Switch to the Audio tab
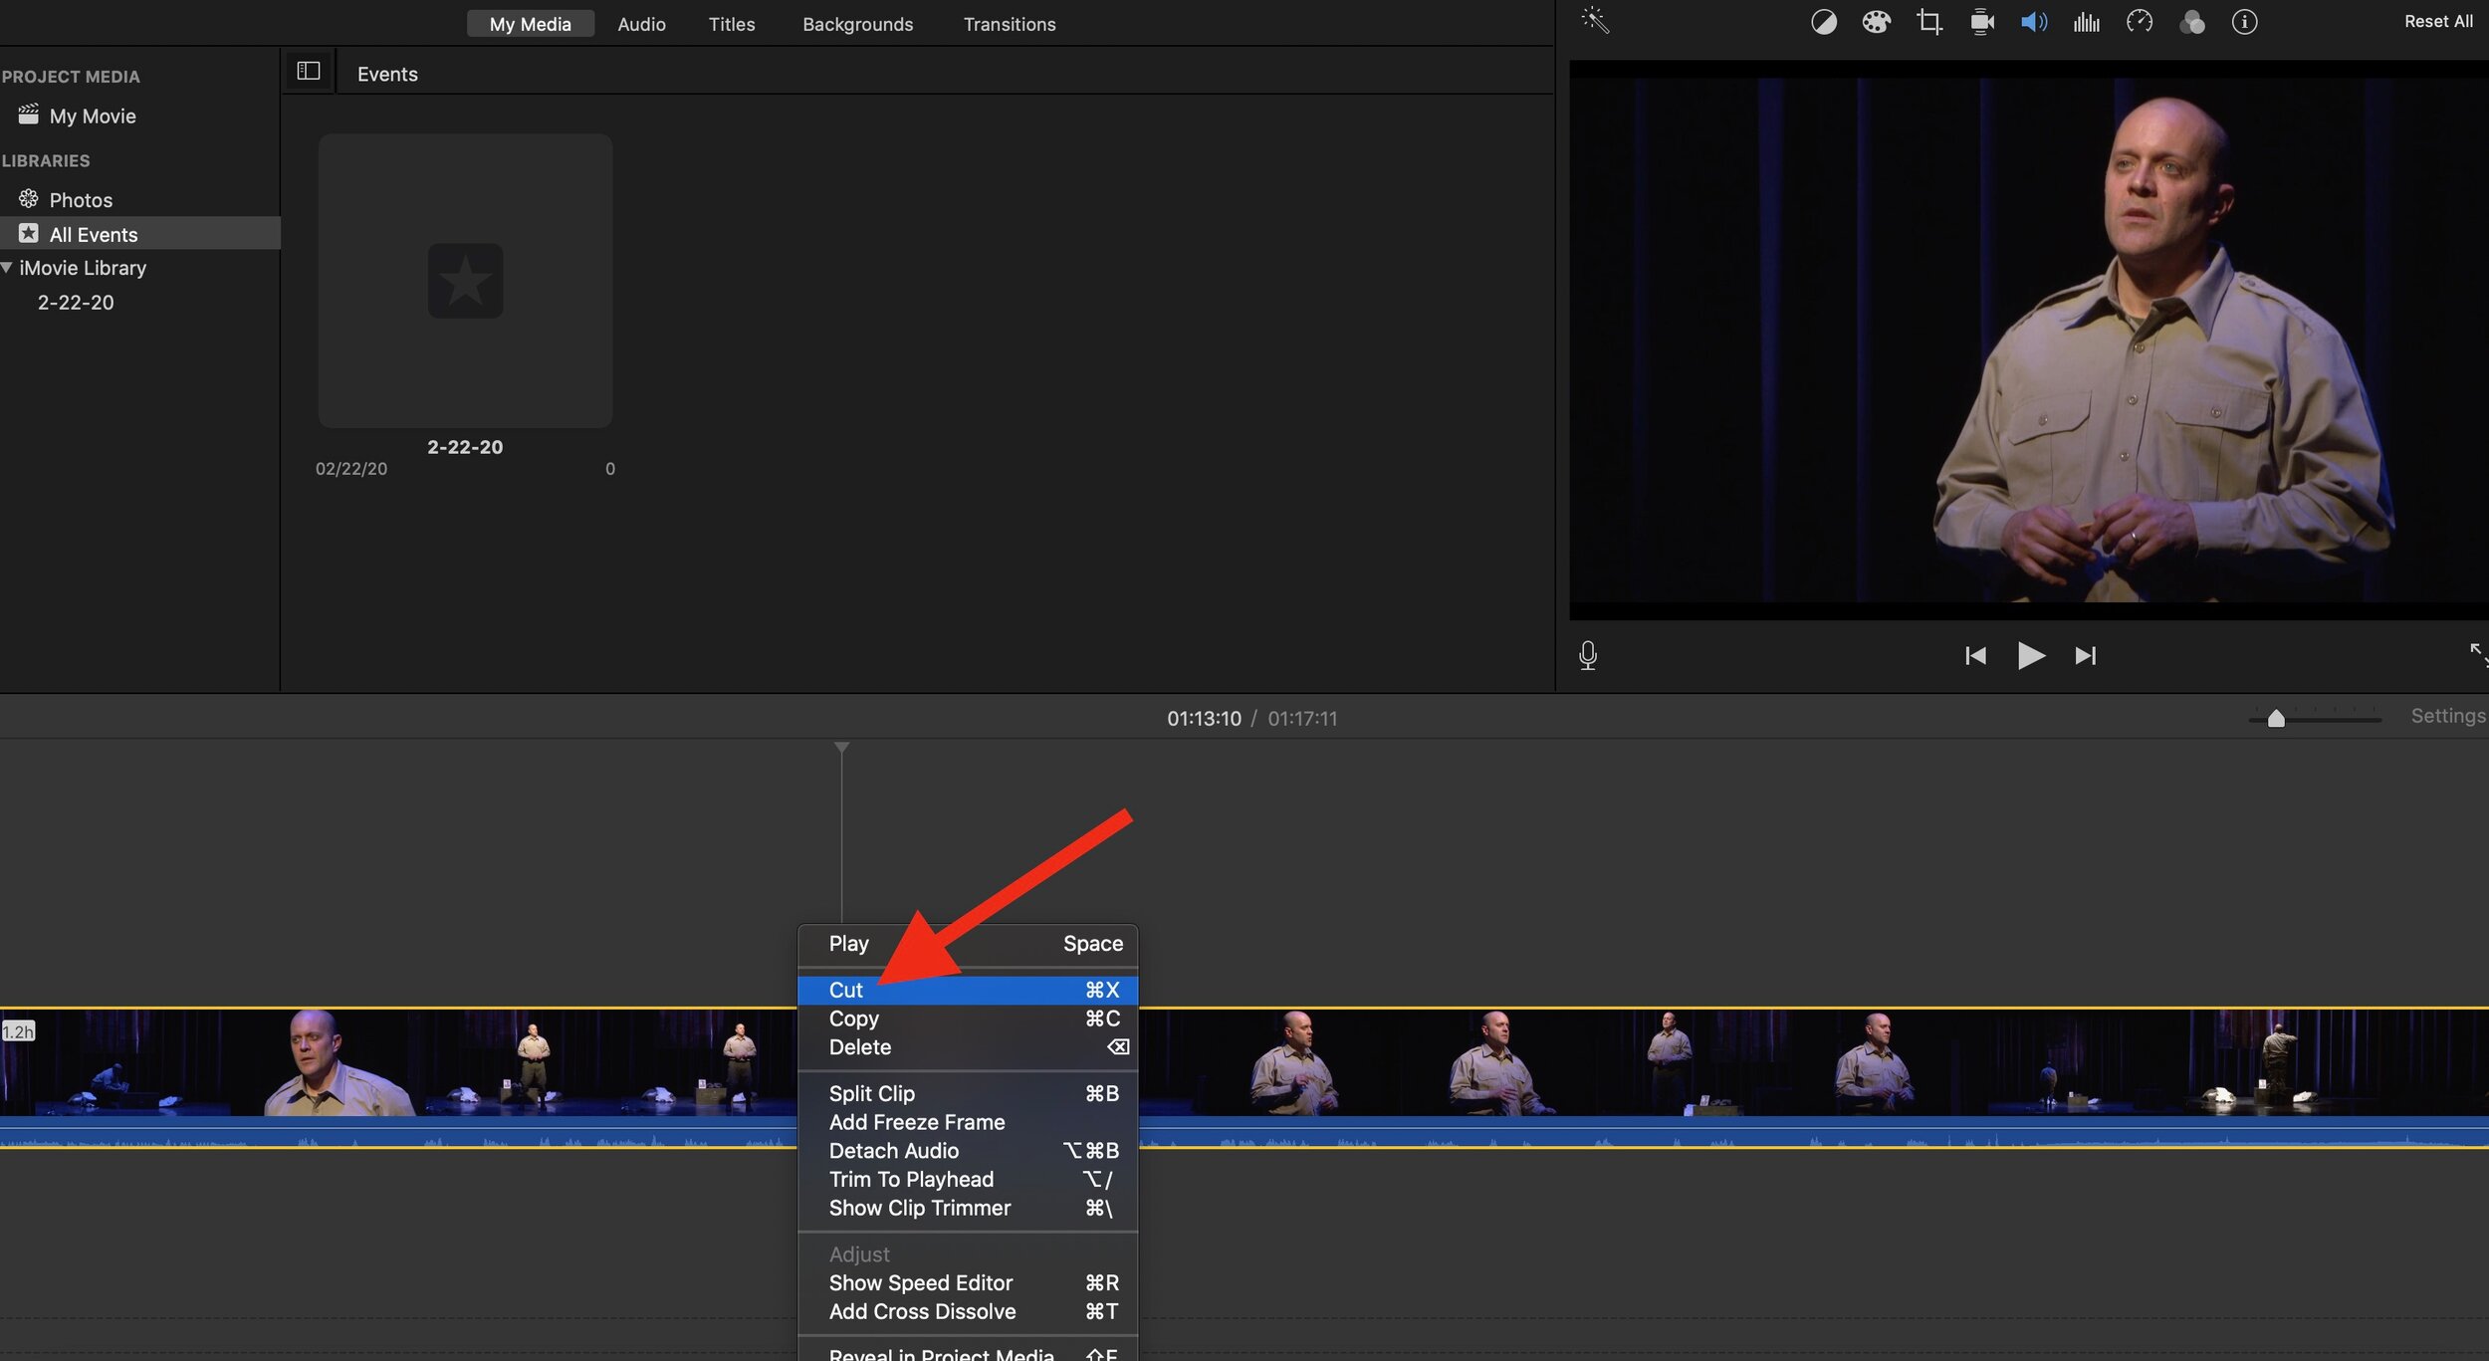 pyautogui.click(x=641, y=24)
